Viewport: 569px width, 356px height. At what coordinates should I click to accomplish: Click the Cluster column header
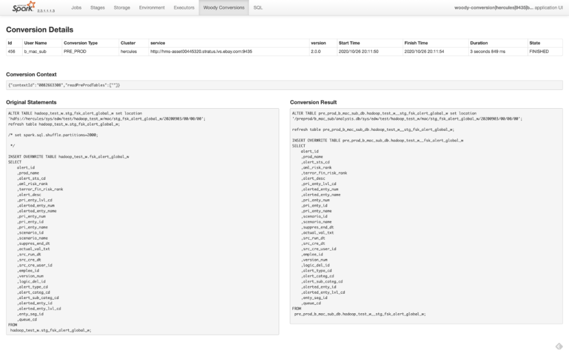[x=128, y=43]
